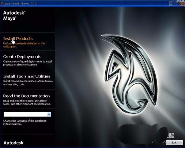The height and width of the screenshot is (148, 185).
Task: Click the Exit button
Action: [174, 143]
